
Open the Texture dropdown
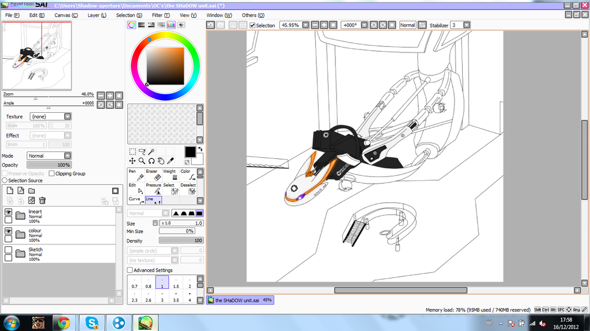coord(51,117)
